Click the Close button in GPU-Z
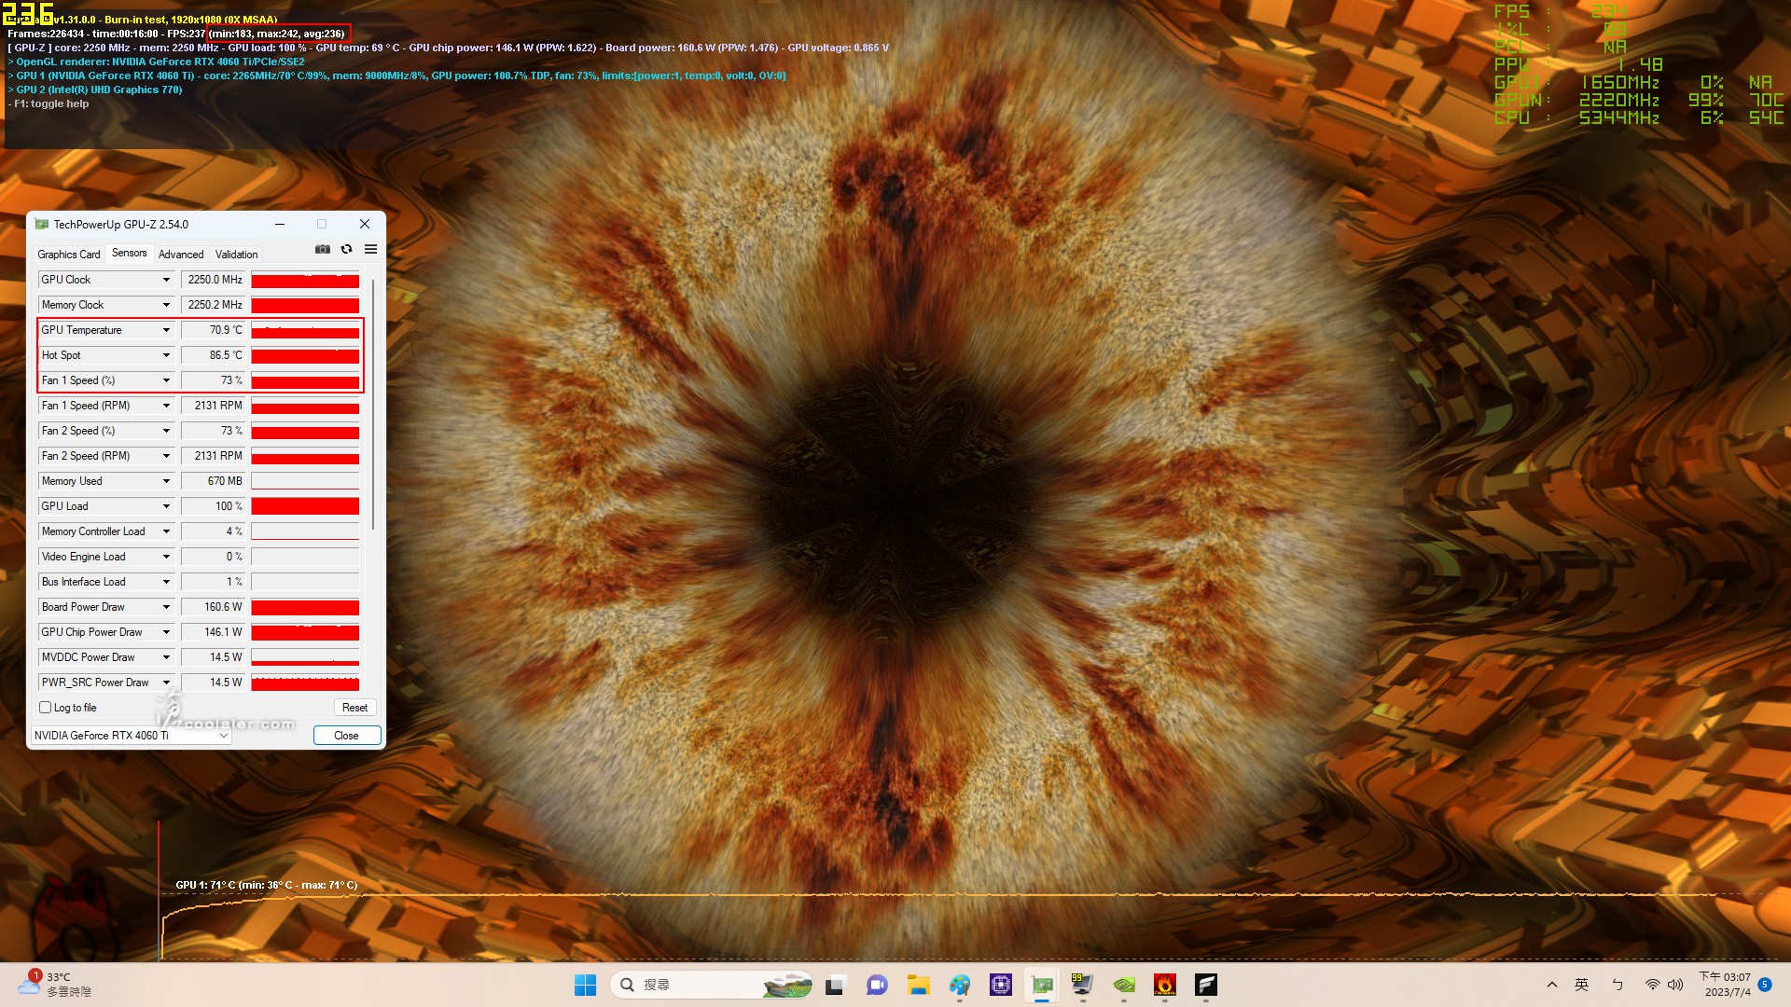Screen dimensions: 1791x1007 pos(346,736)
